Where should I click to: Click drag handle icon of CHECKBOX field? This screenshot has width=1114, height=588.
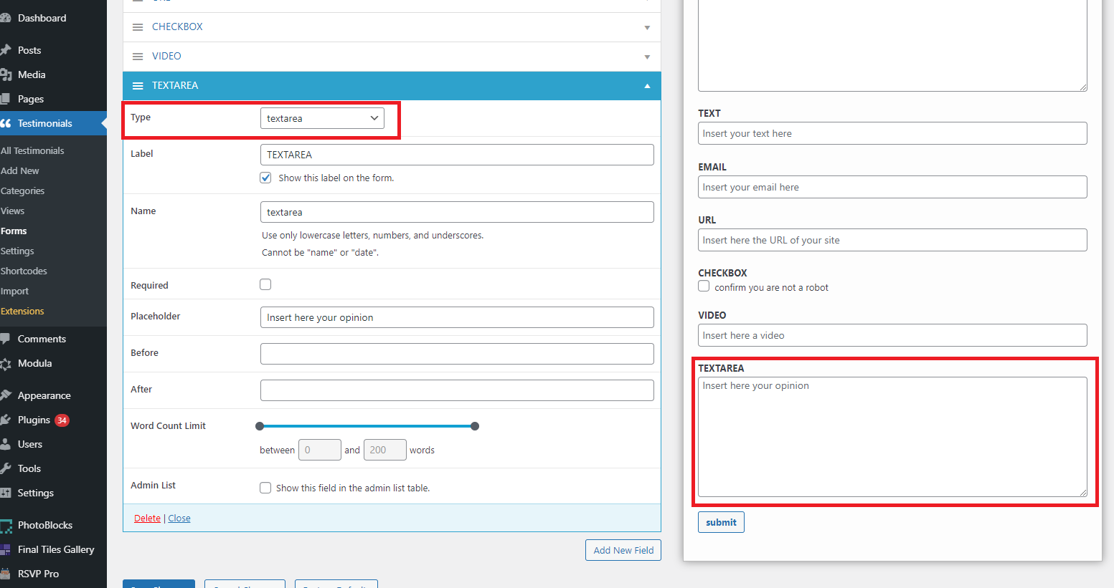pyautogui.click(x=138, y=27)
